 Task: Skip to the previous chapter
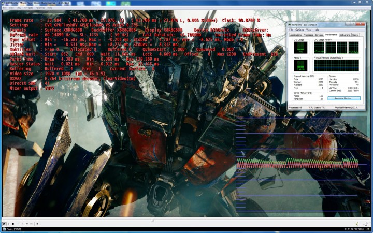tap(18, 224)
